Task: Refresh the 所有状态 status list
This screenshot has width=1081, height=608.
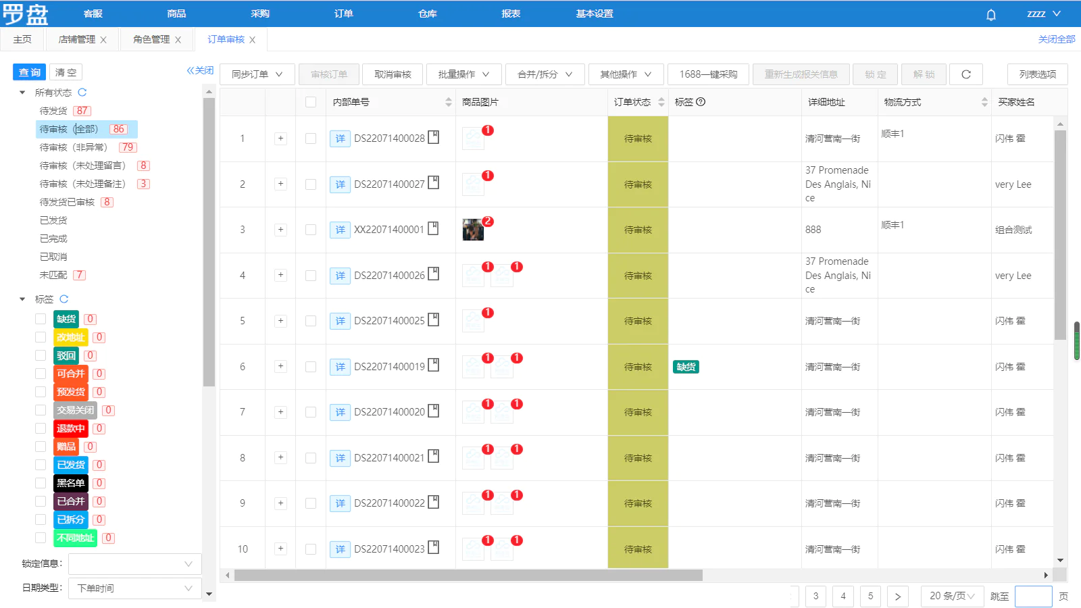Action: (82, 93)
